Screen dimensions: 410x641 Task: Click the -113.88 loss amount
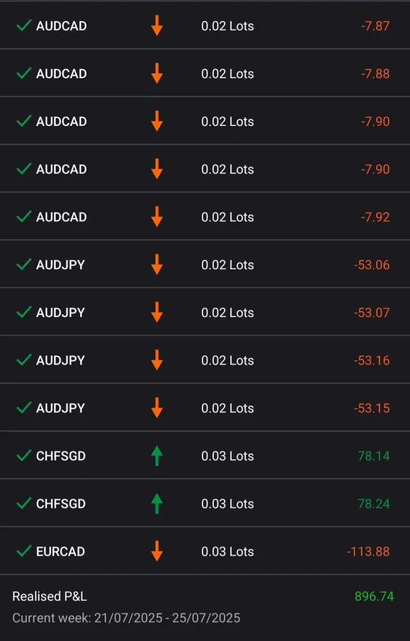(368, 551)
